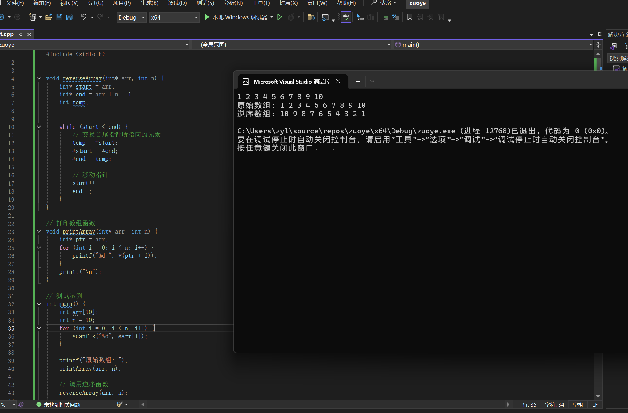Click the editor settings gear icon
This screenshot has width=628, height=413.
[600, 34]
